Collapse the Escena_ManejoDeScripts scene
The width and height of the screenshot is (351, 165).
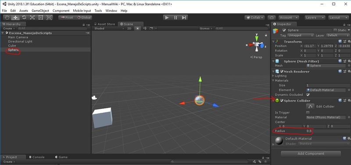click(3, 33)
